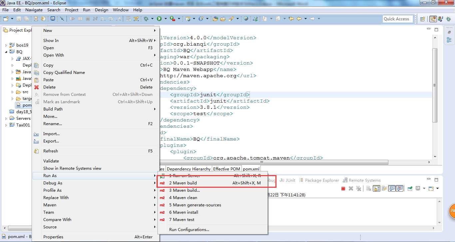Click the Display Selected Console icon
Screen dimensions: 455x242
click(x=417, y=188)
